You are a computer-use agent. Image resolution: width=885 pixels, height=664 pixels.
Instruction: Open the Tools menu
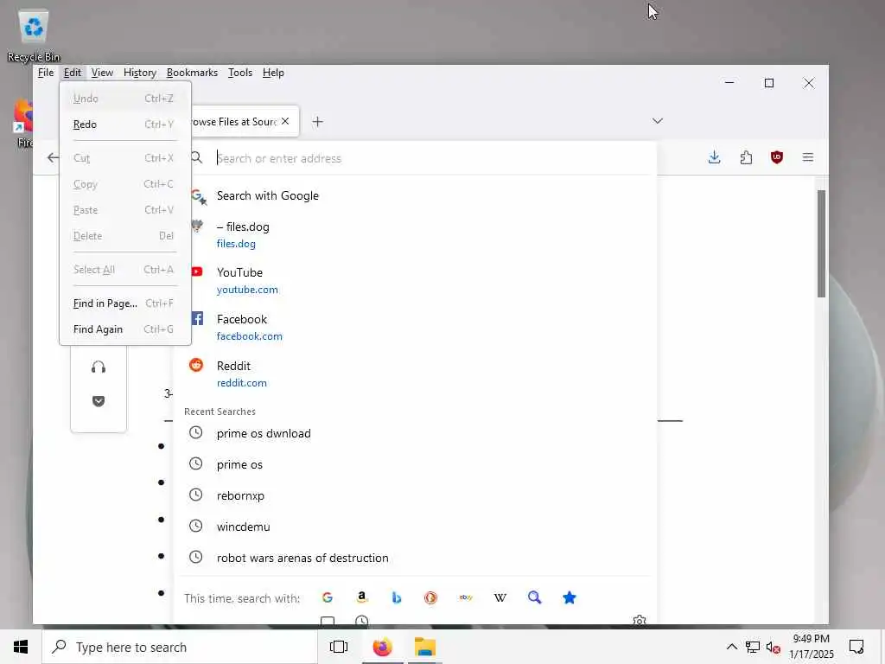240,73
